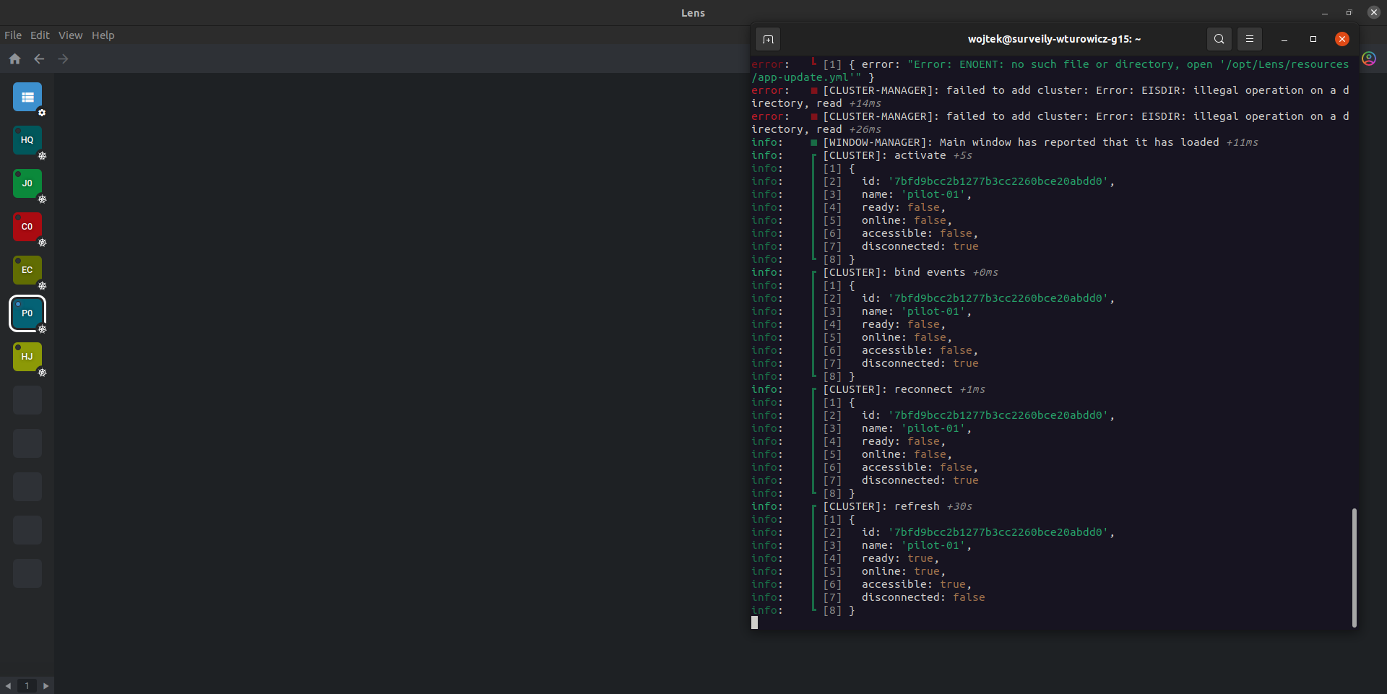Click the user profile icon
The width and height of the screenshot is (1387, 694).
1369,58
